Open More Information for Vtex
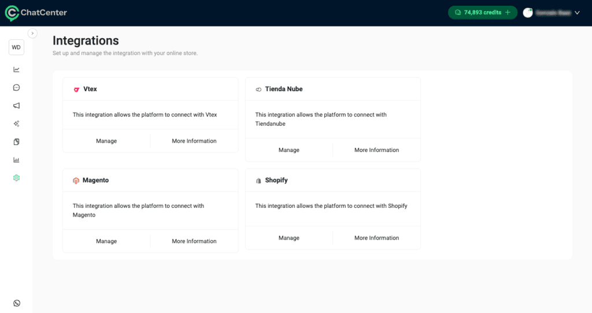The height and width of the screenshot is (313, 592). click(194, 141)
